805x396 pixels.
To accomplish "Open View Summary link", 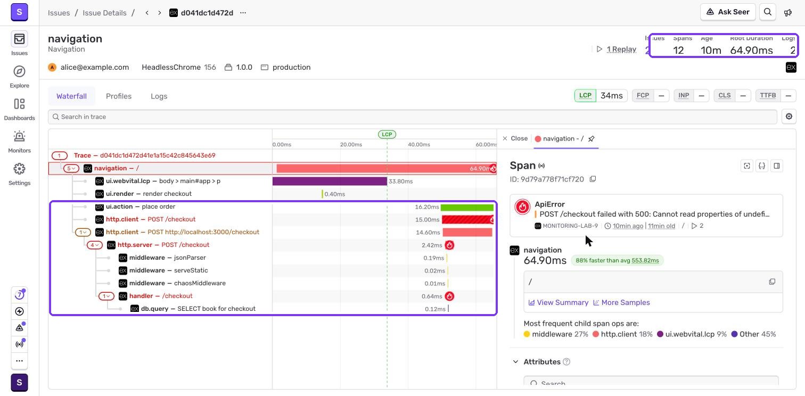I will click(x=558, y=302).
